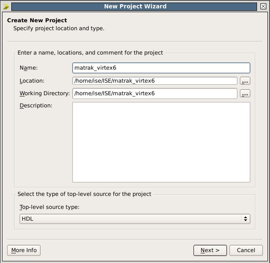
Task: Expand the Top-level source type HDL dropdown
Action: (135, 219)
